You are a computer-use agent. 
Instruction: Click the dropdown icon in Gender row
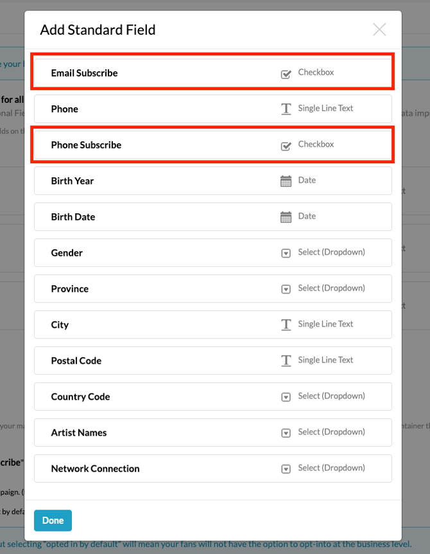[286, 253]
